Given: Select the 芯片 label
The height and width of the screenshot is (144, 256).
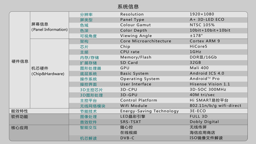Looking at the screenshot, I should click(84, 47).
